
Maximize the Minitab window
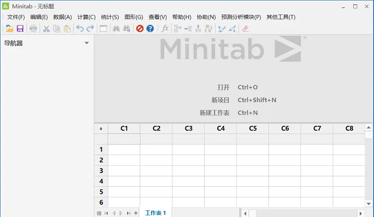(x=355, y=7)
